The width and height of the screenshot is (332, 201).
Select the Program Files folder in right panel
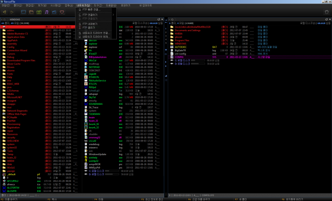point(182,40)
